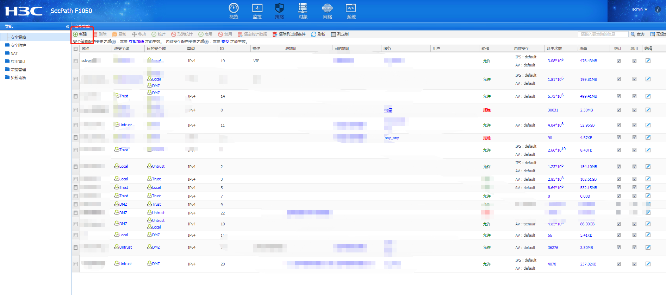The height and width of the screenshot is (295, 666).
Task: Click the search field 请输入要查询的信息
Action: pos(603,34)
